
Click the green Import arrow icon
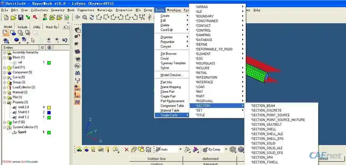pyautogui.click(x=28, y=17)
